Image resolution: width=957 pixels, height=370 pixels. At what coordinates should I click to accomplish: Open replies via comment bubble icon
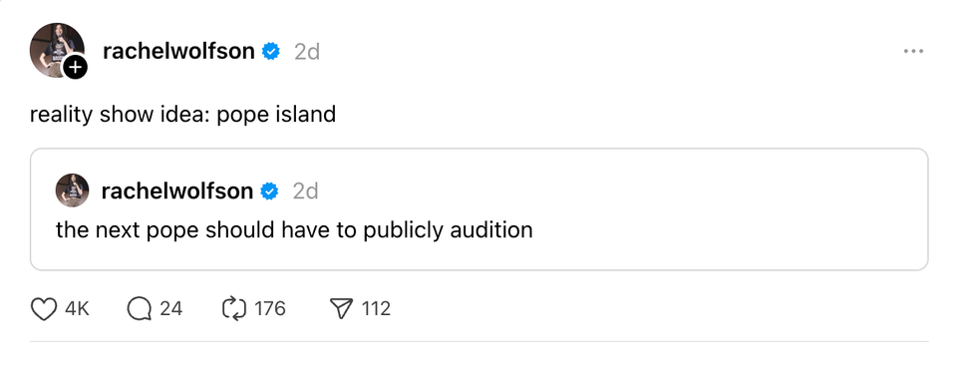(140, 309)
